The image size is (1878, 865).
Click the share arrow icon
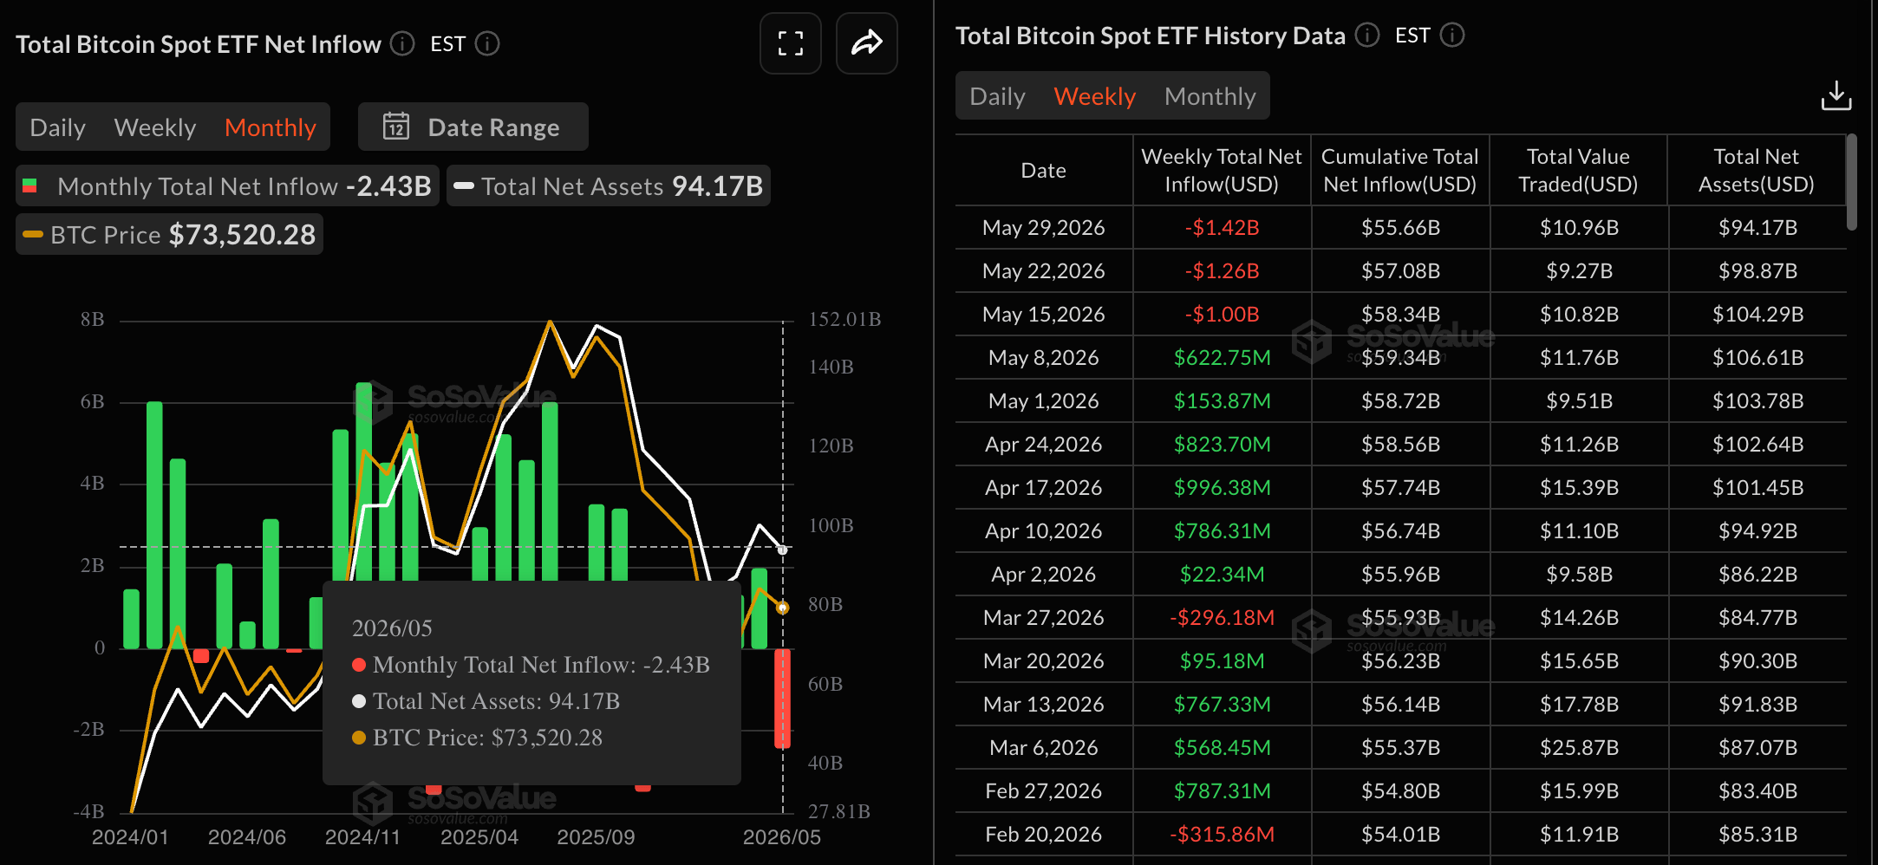tap(866, 43)
